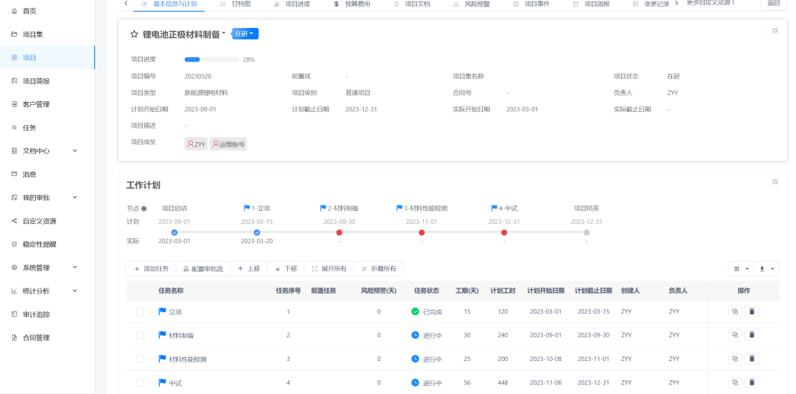Collapse the 工作计划 panel via corner icon
This screenshot has width=796, height=394.
[x=775, y=182]
